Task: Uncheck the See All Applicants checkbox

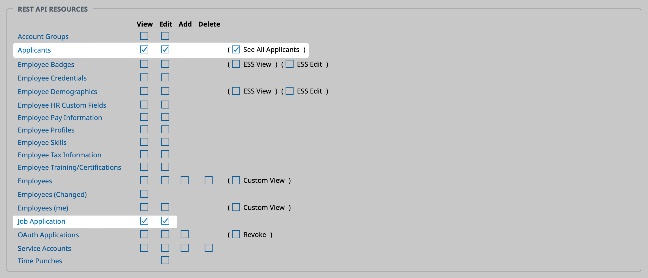Action: pos(236,50)
